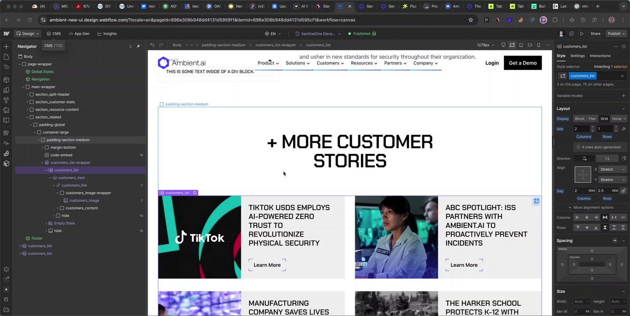The image size is (630, 316).
Task: Select Rows align stretch alignment option
Action: 605,227
